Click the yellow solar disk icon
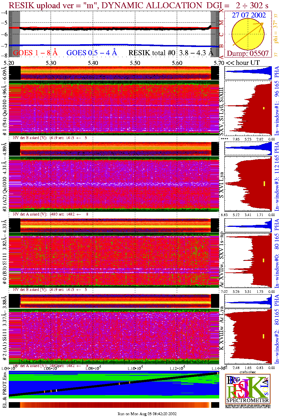284x418 pixels. (248, 35)
